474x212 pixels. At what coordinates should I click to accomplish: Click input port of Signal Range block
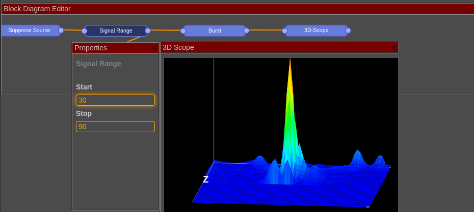[84, 31]
